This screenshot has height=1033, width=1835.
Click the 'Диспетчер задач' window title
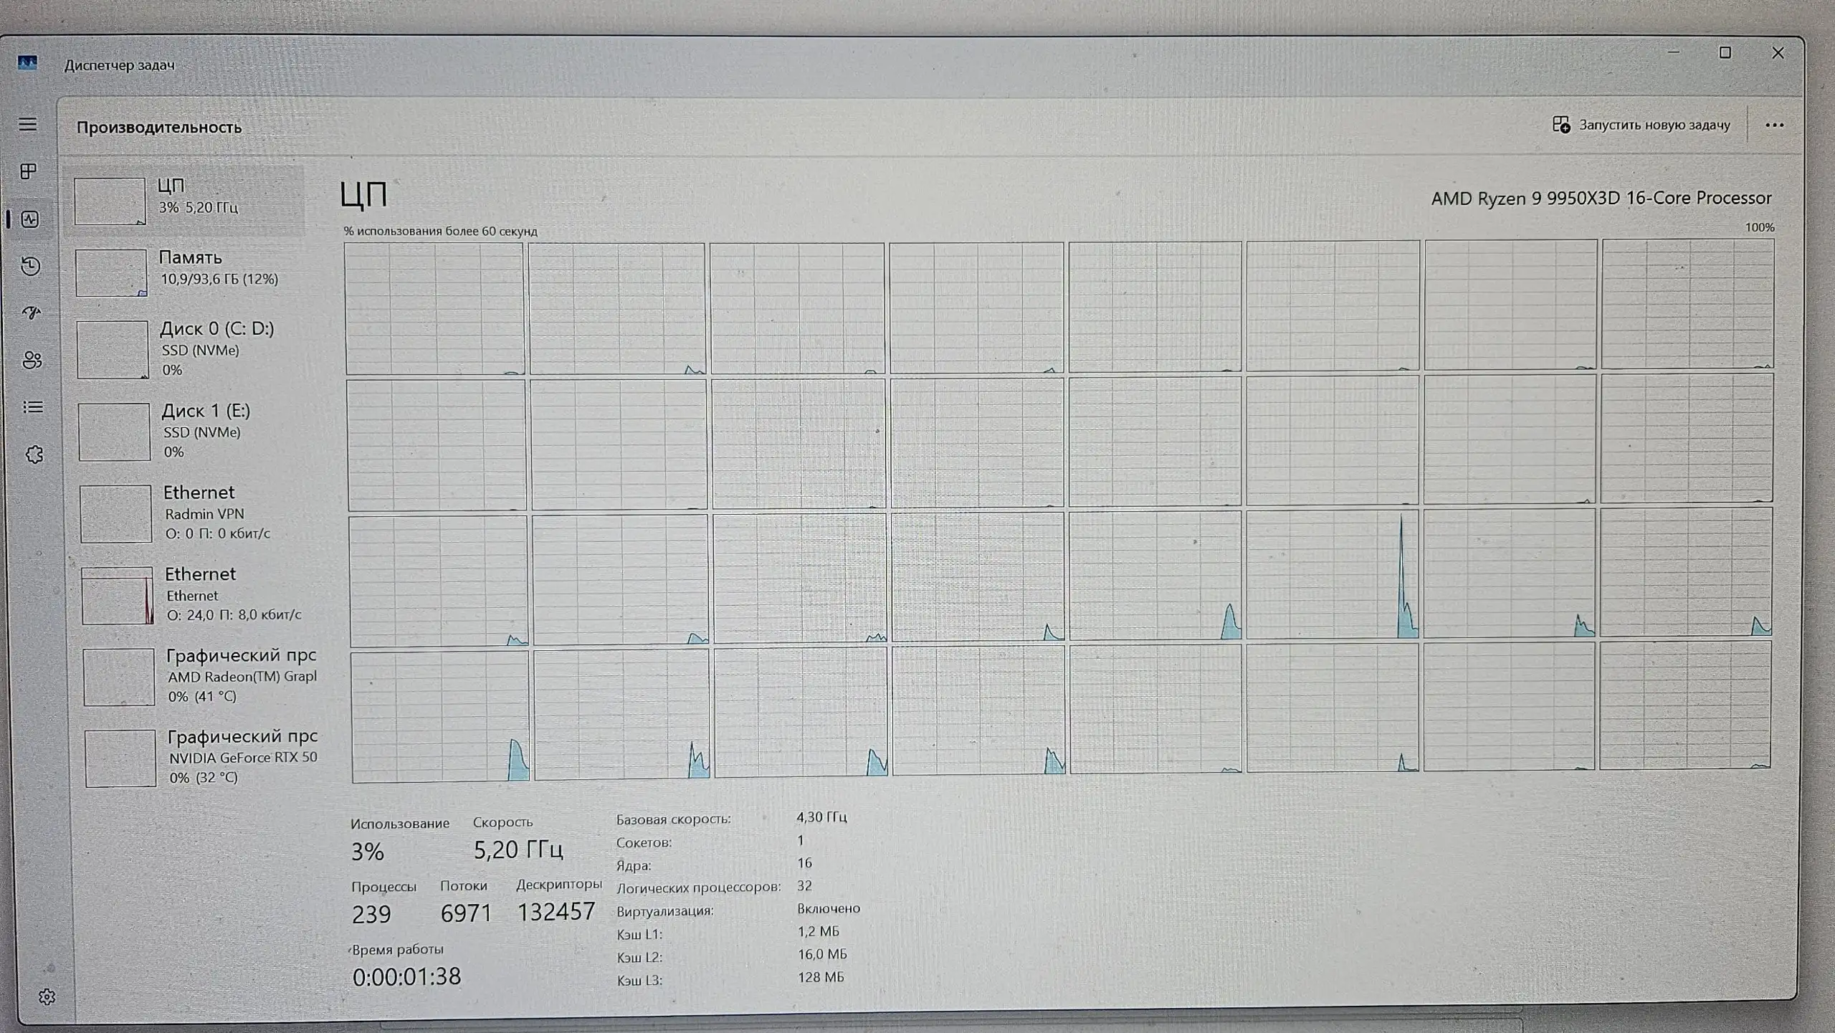click(120, 65)
